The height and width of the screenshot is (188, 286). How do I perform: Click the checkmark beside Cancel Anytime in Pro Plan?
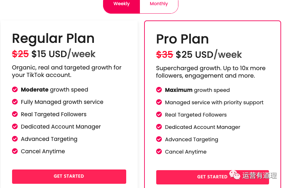pos(159,152)
